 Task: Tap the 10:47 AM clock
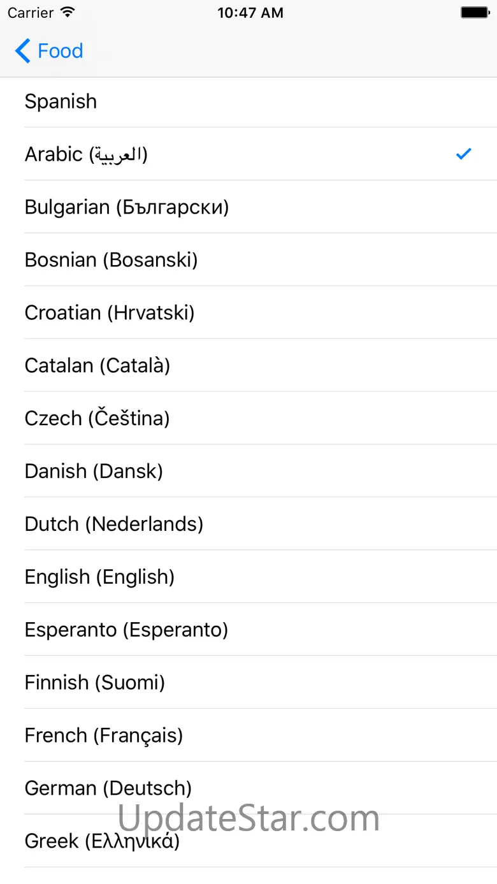250,13
